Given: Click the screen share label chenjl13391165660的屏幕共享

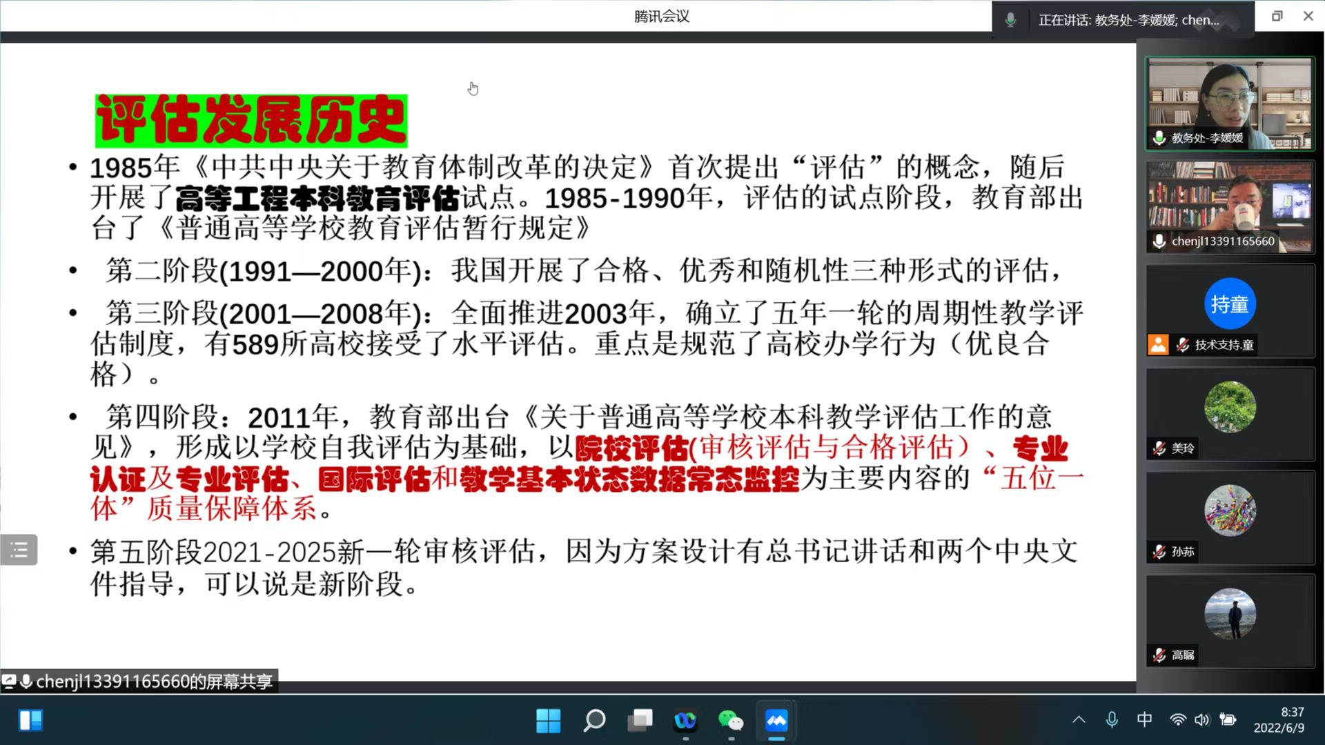Looking at the screenshot, I should point(153,682).
